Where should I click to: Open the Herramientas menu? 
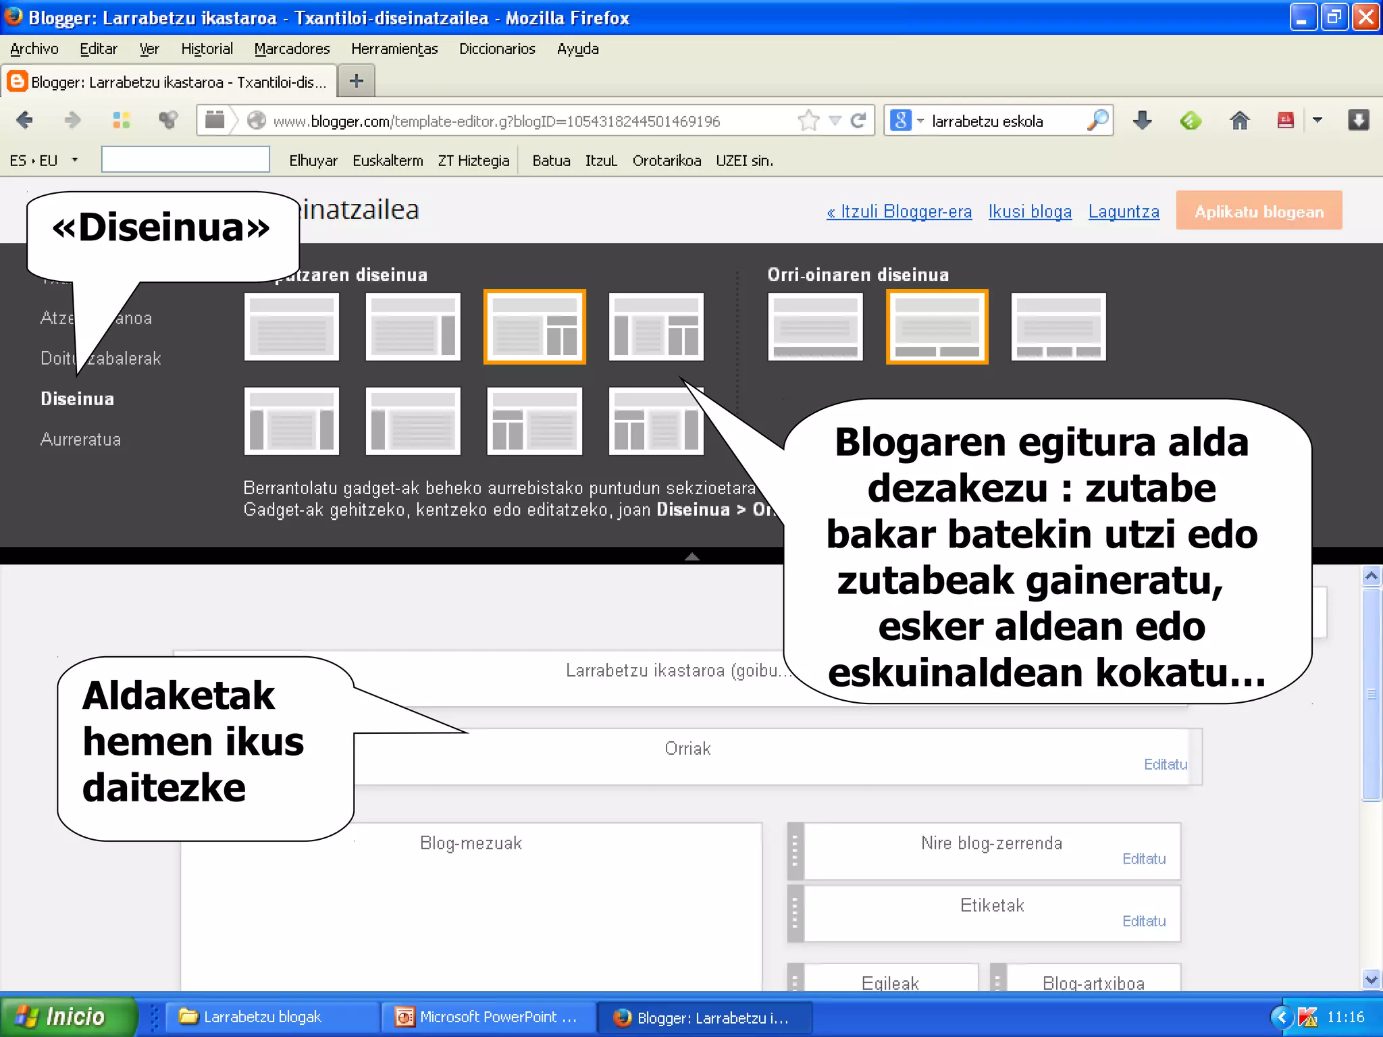click(394, 49)
